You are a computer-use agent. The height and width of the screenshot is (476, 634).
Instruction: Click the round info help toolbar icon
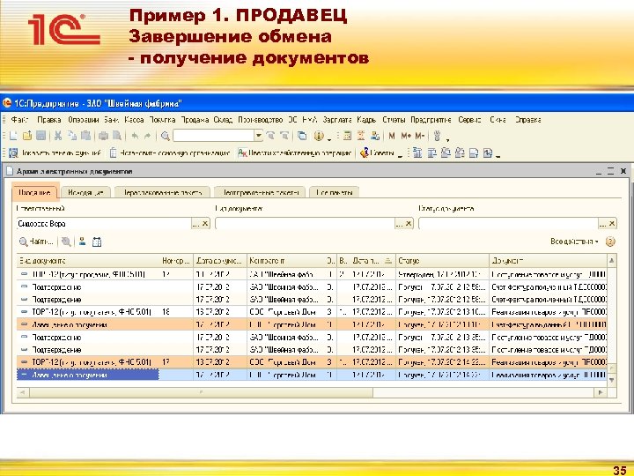point(319,136)
